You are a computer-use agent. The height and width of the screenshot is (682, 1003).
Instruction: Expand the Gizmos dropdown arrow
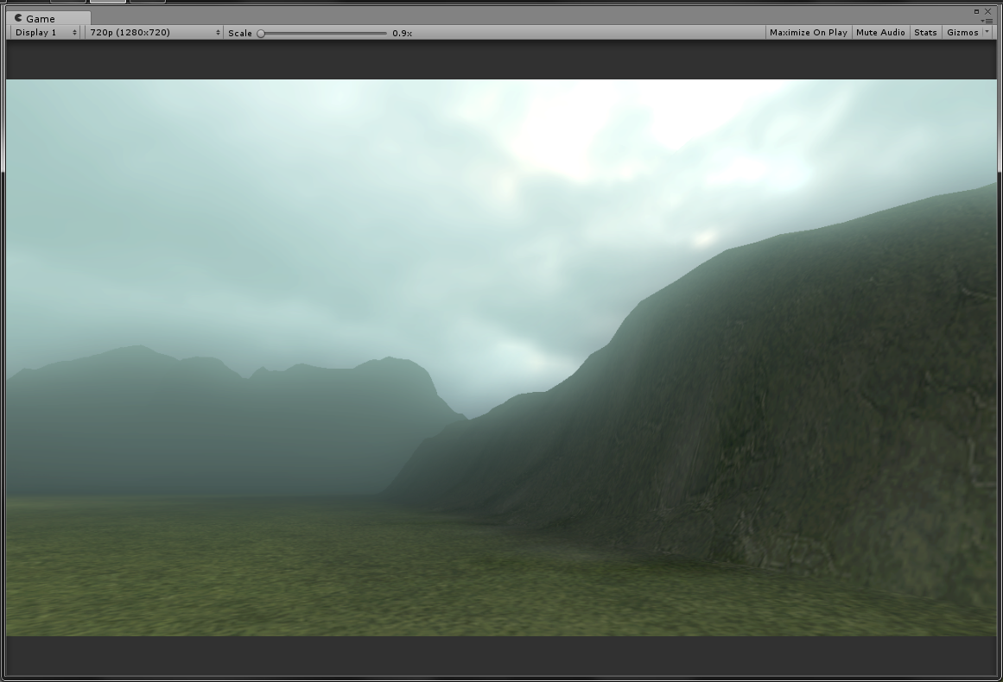click(987, 33)
